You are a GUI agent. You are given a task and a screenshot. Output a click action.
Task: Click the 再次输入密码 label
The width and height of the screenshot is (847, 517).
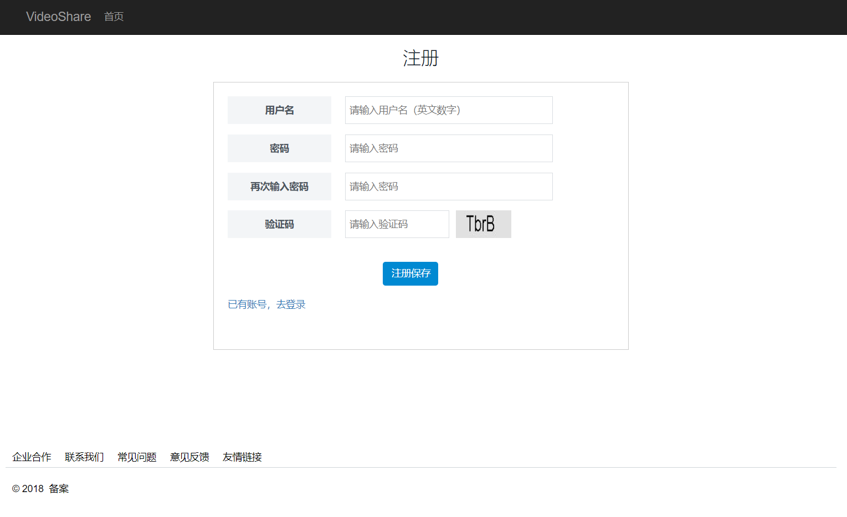[x=279, y=187]
